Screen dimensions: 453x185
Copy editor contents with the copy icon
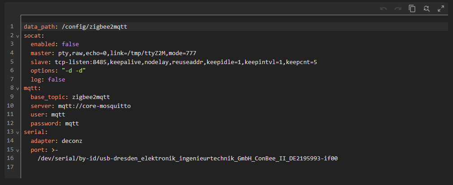pyautogui.click(x=412, y=9)
